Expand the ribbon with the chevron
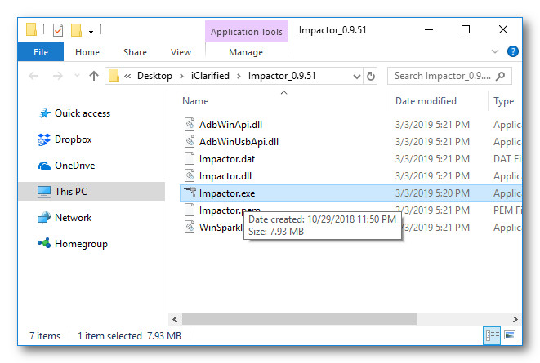The width and height of the screenshot is (540, 363). [496, 52]
